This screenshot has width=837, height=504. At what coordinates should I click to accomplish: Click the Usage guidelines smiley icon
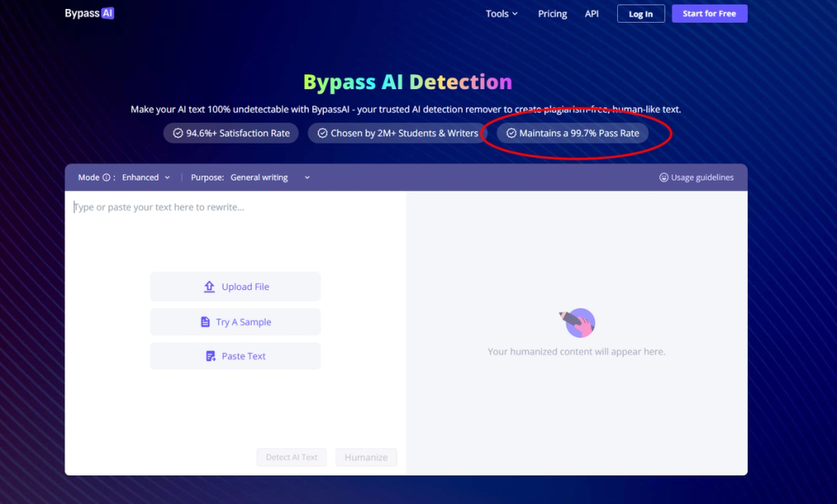(664, 177)
